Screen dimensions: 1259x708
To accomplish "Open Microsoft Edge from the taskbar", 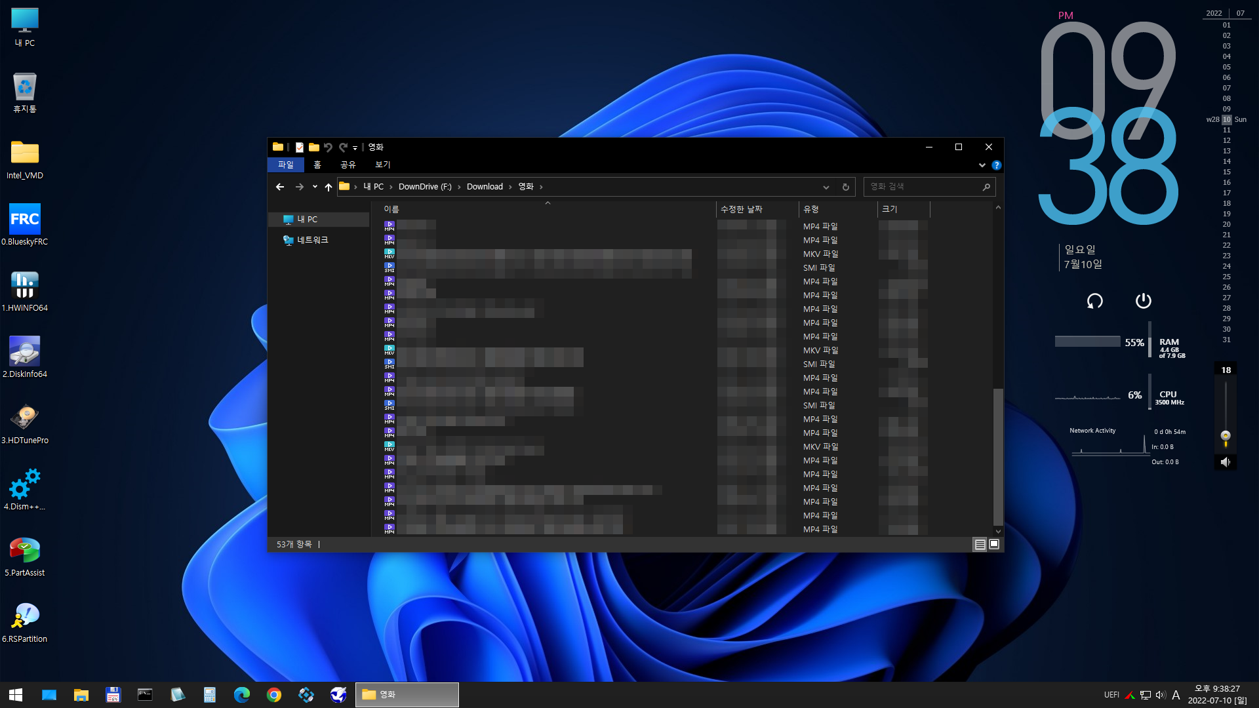I will pos(242,695).
